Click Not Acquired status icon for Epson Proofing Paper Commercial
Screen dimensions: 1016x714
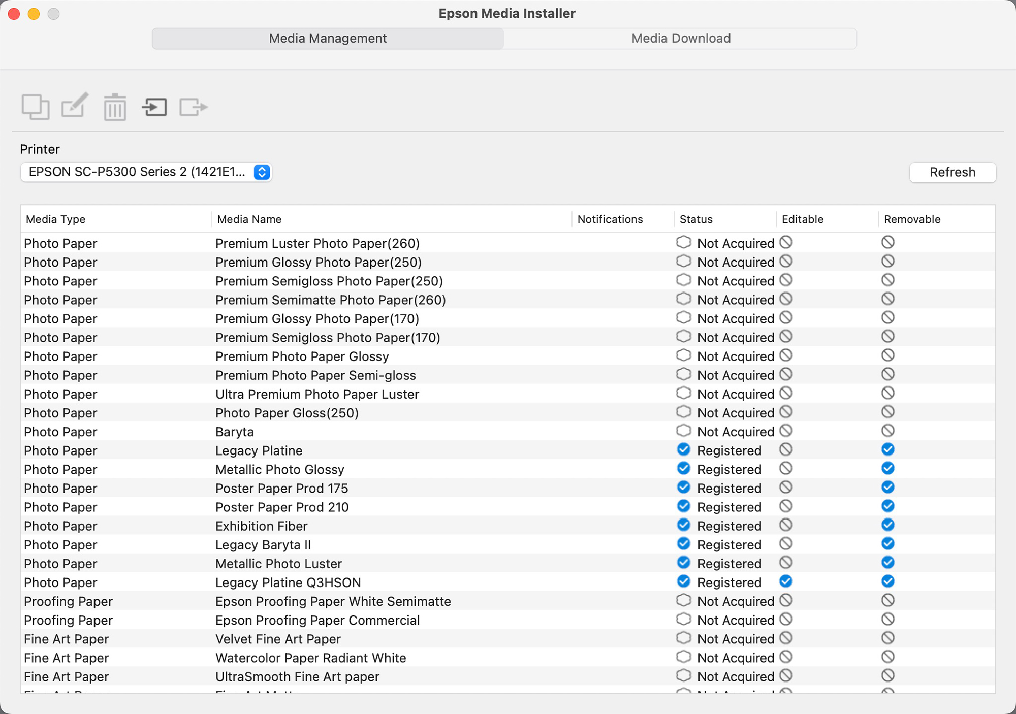point(684,619)
